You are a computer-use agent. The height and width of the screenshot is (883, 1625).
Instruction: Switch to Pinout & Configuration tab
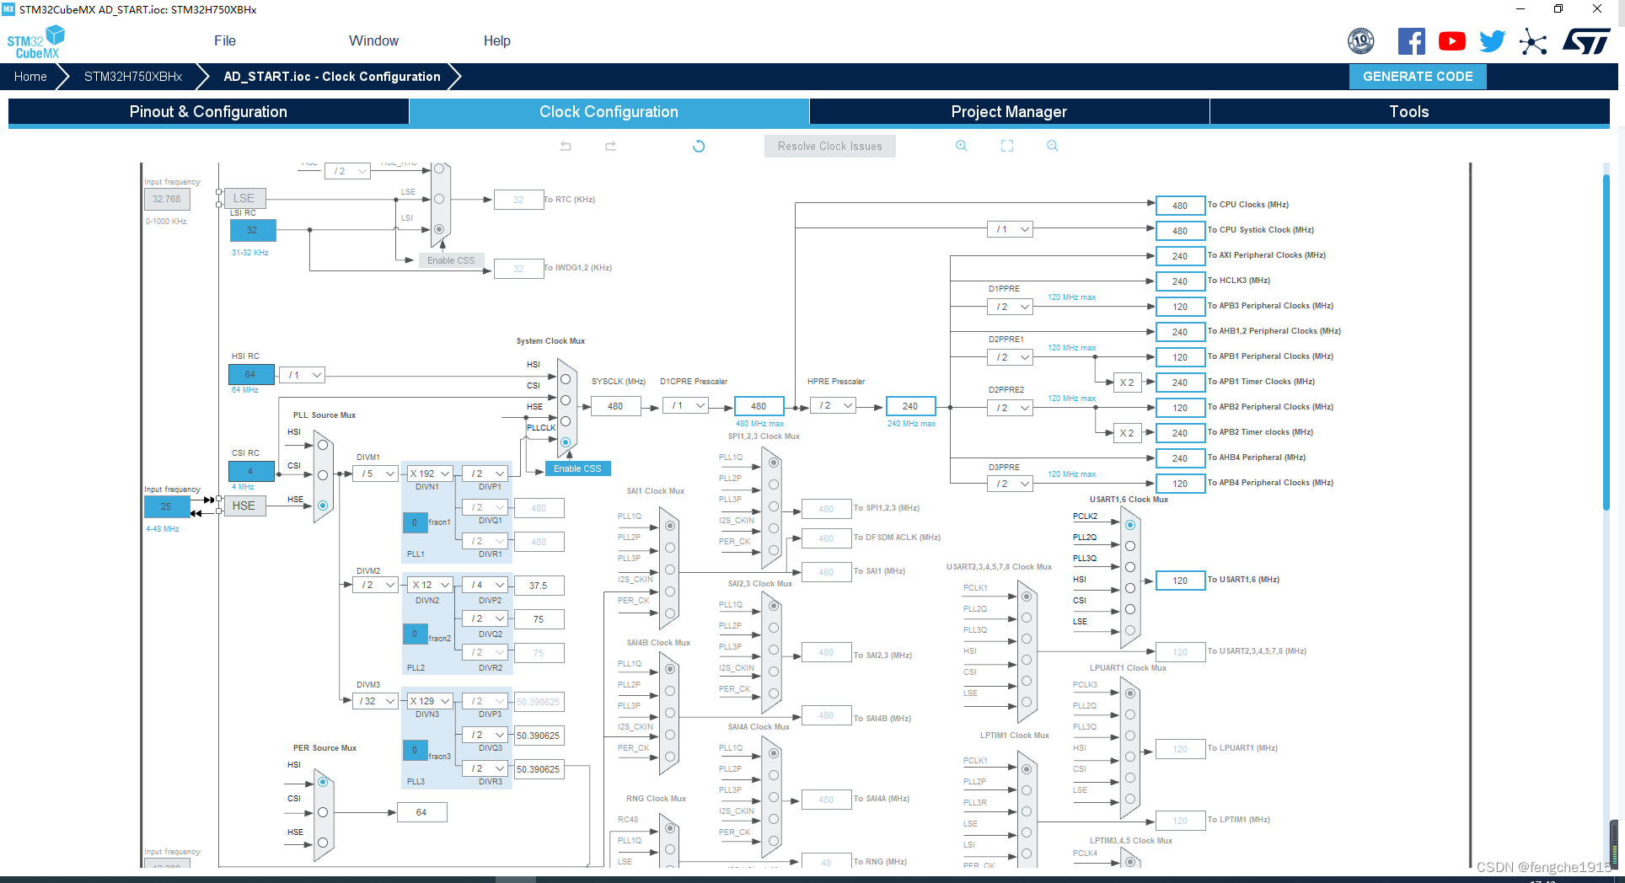[x=208, y=112]
